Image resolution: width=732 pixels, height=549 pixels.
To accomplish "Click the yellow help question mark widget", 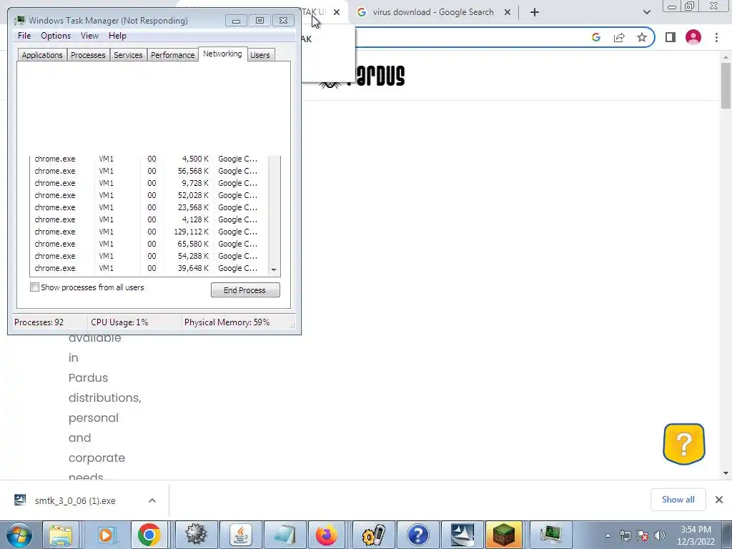I will point(684,443).
